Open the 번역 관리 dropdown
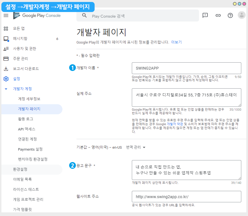 [x=136, y=147]
